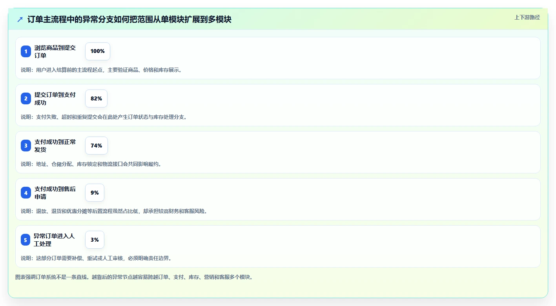Click the 3% value pill
Viewport: 556px width, 306px height.
95,240
